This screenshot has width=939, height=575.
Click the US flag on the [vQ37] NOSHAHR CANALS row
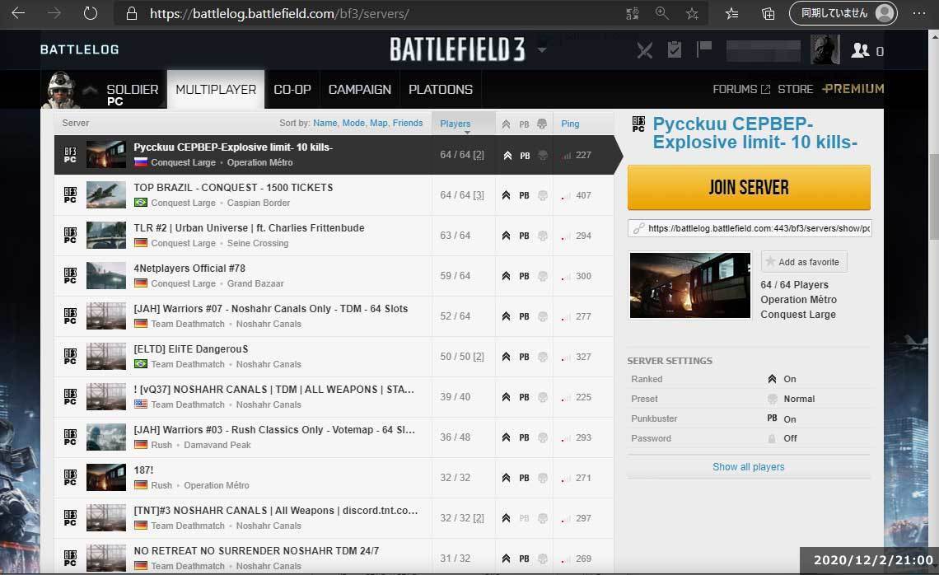tap(141, 404)
